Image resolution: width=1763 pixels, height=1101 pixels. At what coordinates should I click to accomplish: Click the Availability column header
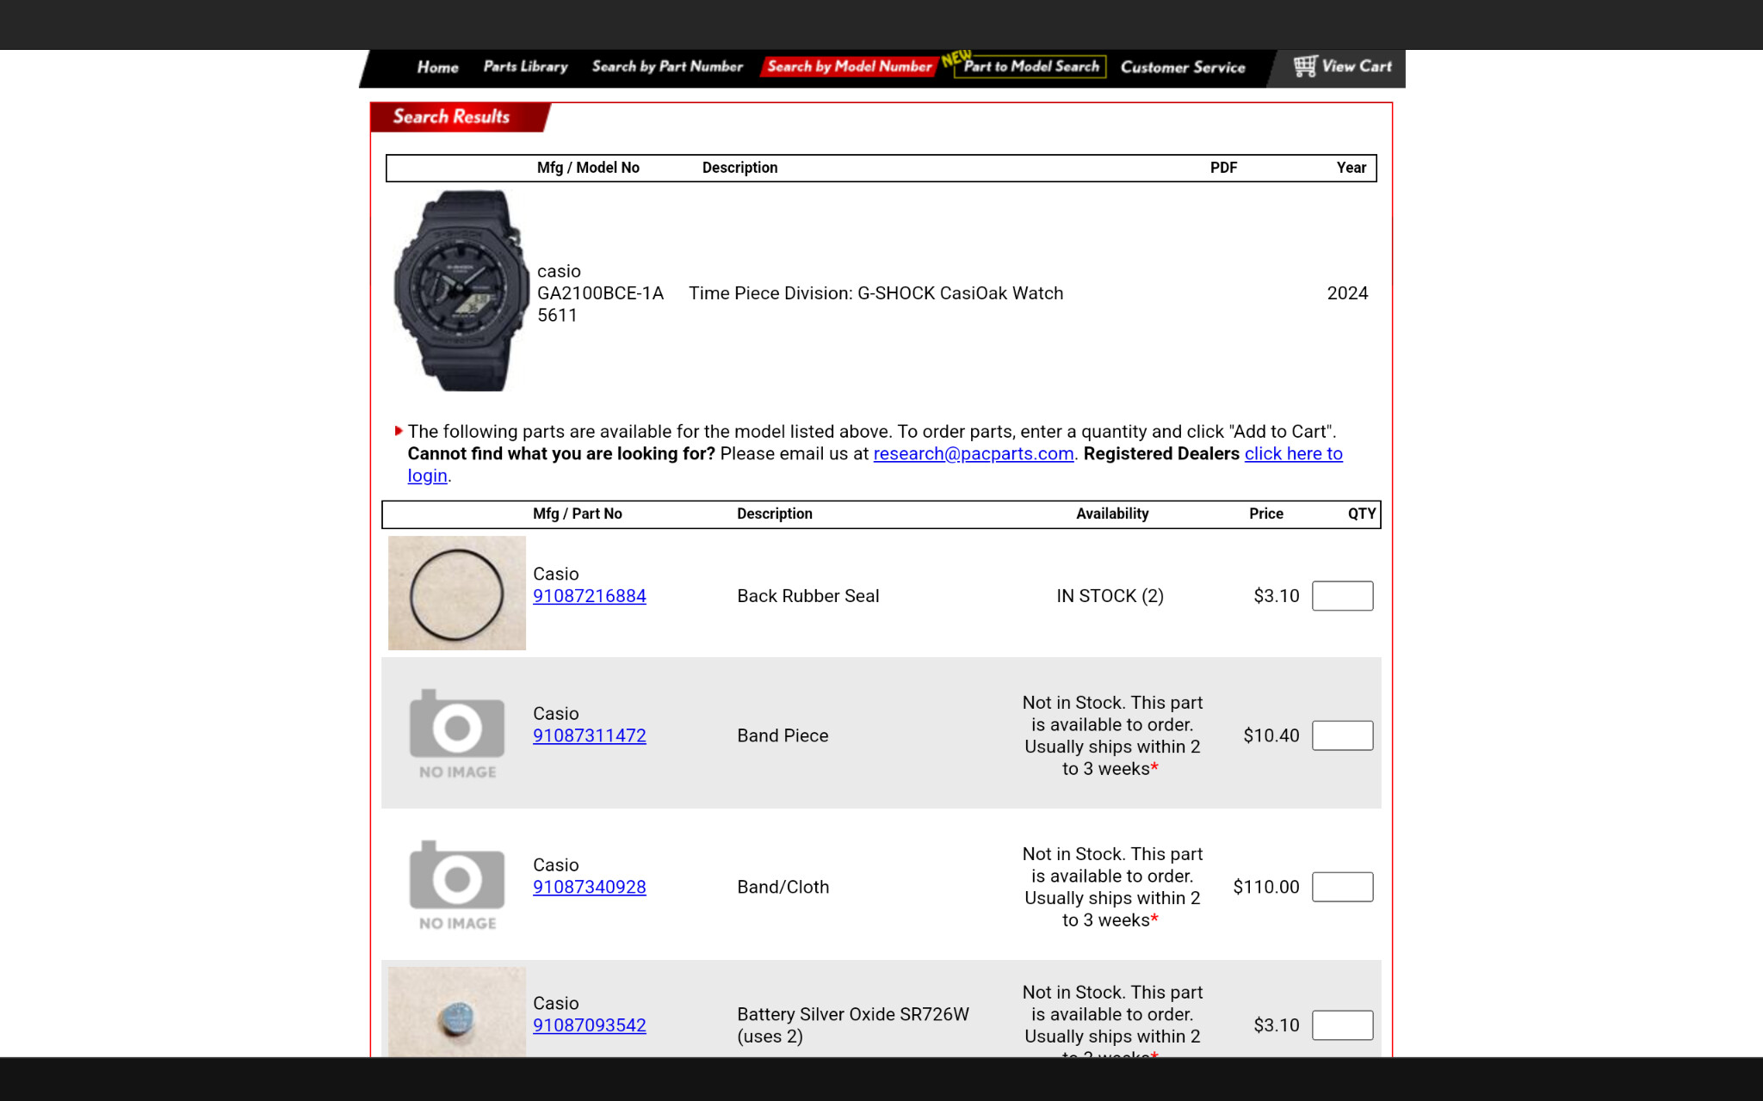[1112, 514]
